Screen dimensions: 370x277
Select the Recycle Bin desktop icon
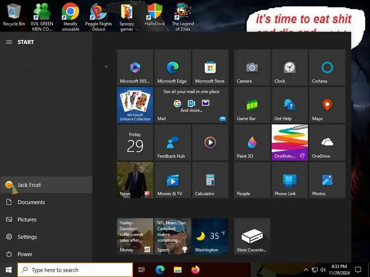click(14, 14)
